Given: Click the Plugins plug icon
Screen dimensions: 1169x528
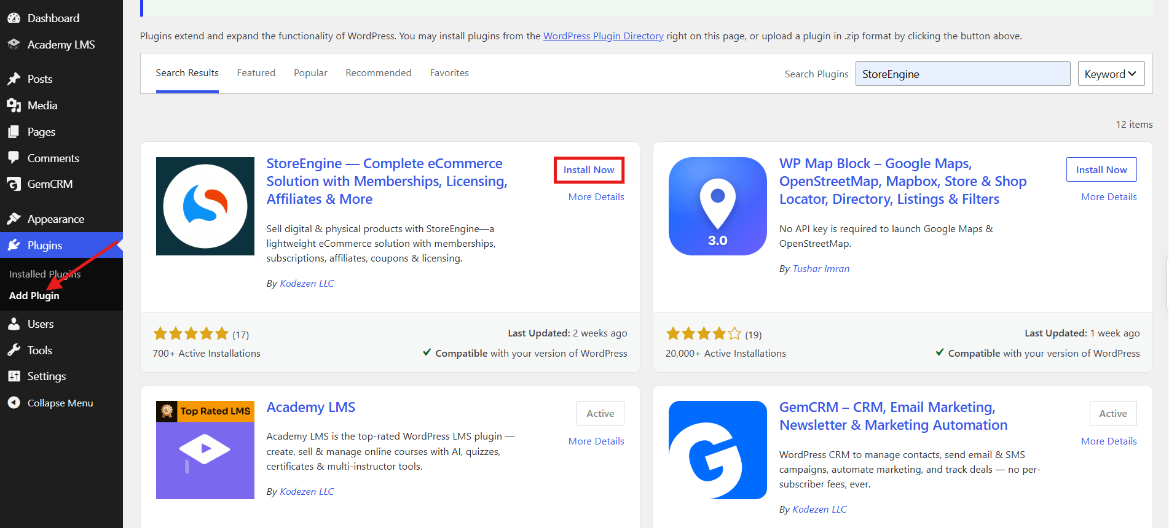Looking at the screenshot, I should (14, 245).
